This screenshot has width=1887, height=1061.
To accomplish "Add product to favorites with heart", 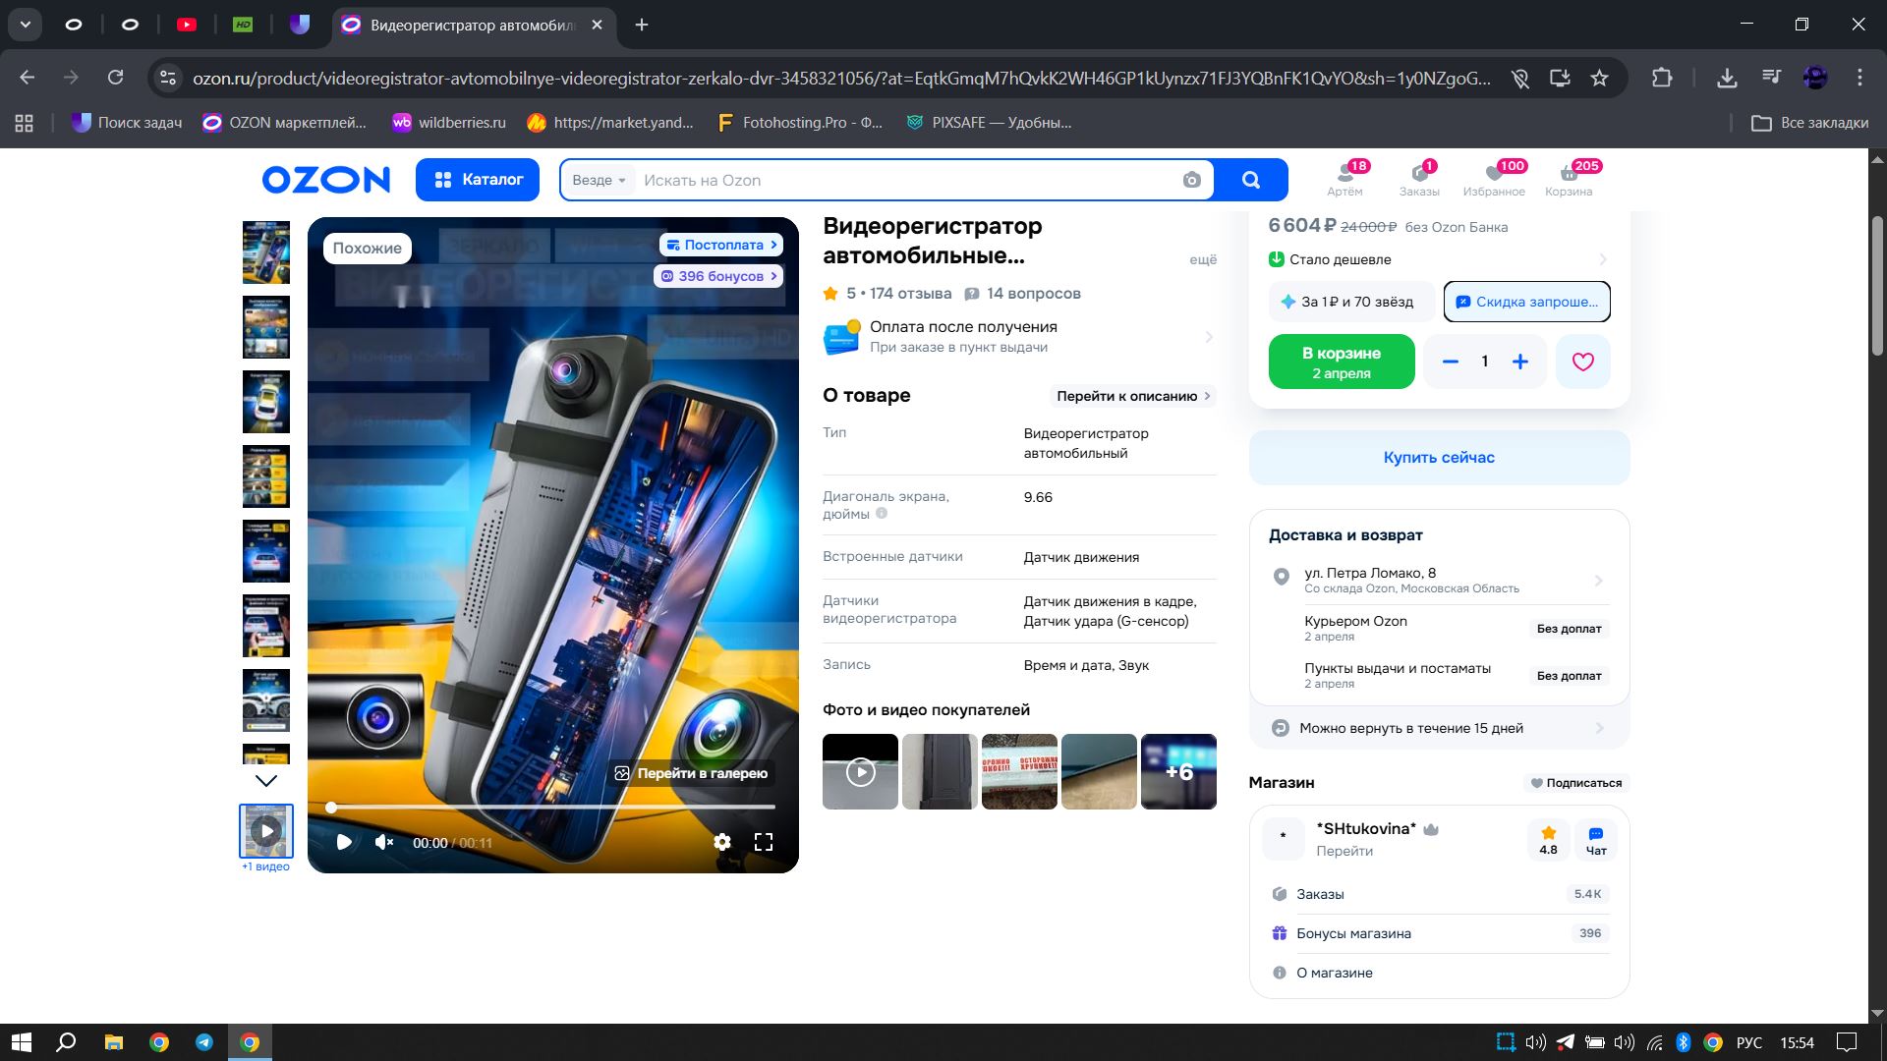I will pyautogui.click(x=1582, y=362).
